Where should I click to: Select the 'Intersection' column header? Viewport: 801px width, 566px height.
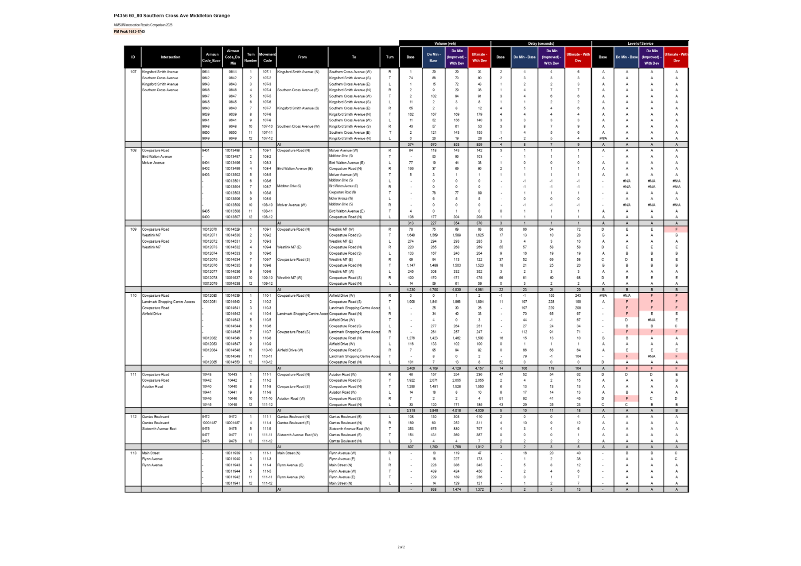pyautogui.click(x=171, y=57)
